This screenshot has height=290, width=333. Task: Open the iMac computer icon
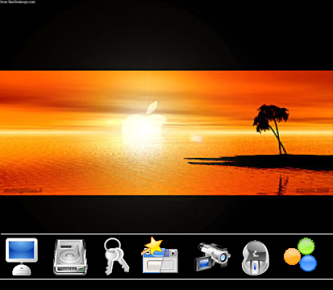pos(22,256)
